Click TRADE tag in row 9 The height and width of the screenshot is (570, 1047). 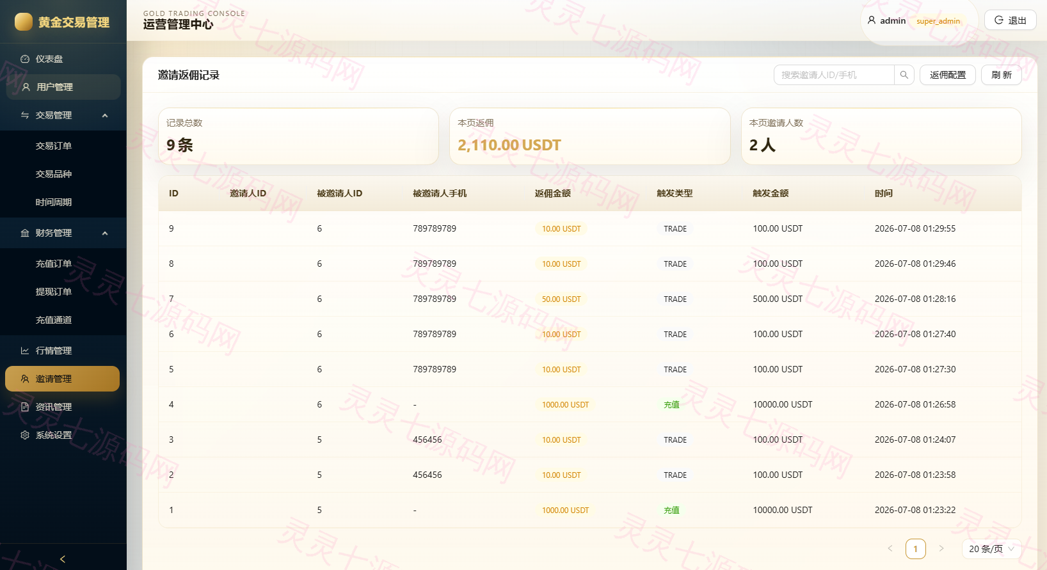click(675, 229)
